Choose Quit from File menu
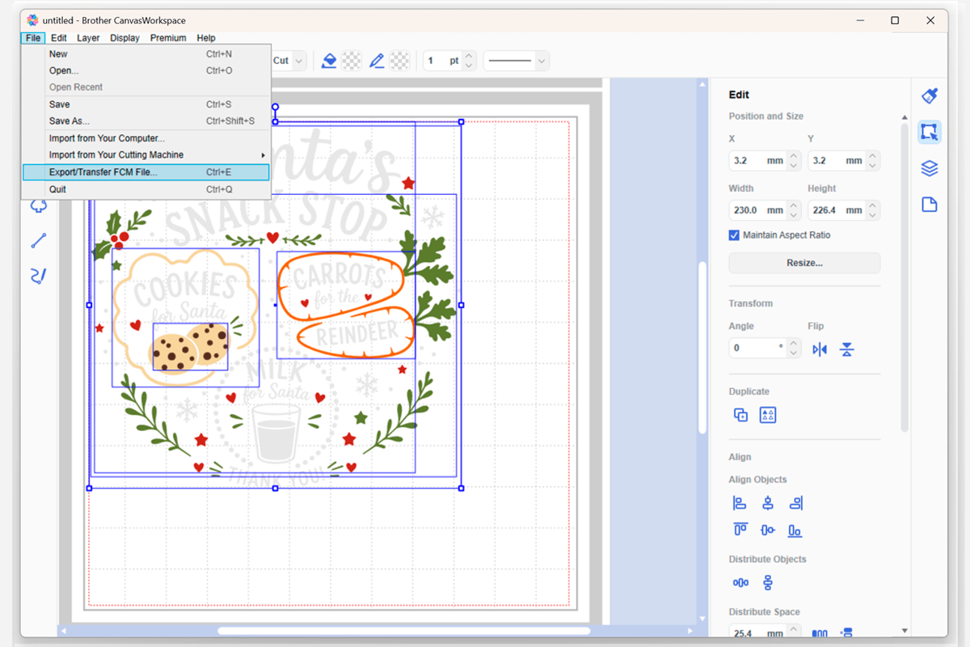This screenshot has width=970, height=647. click(x=146, y=189)
